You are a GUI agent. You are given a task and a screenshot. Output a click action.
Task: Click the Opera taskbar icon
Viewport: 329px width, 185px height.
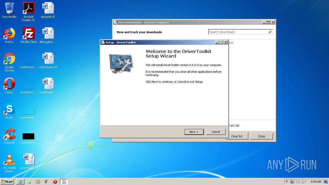(55, 182)
